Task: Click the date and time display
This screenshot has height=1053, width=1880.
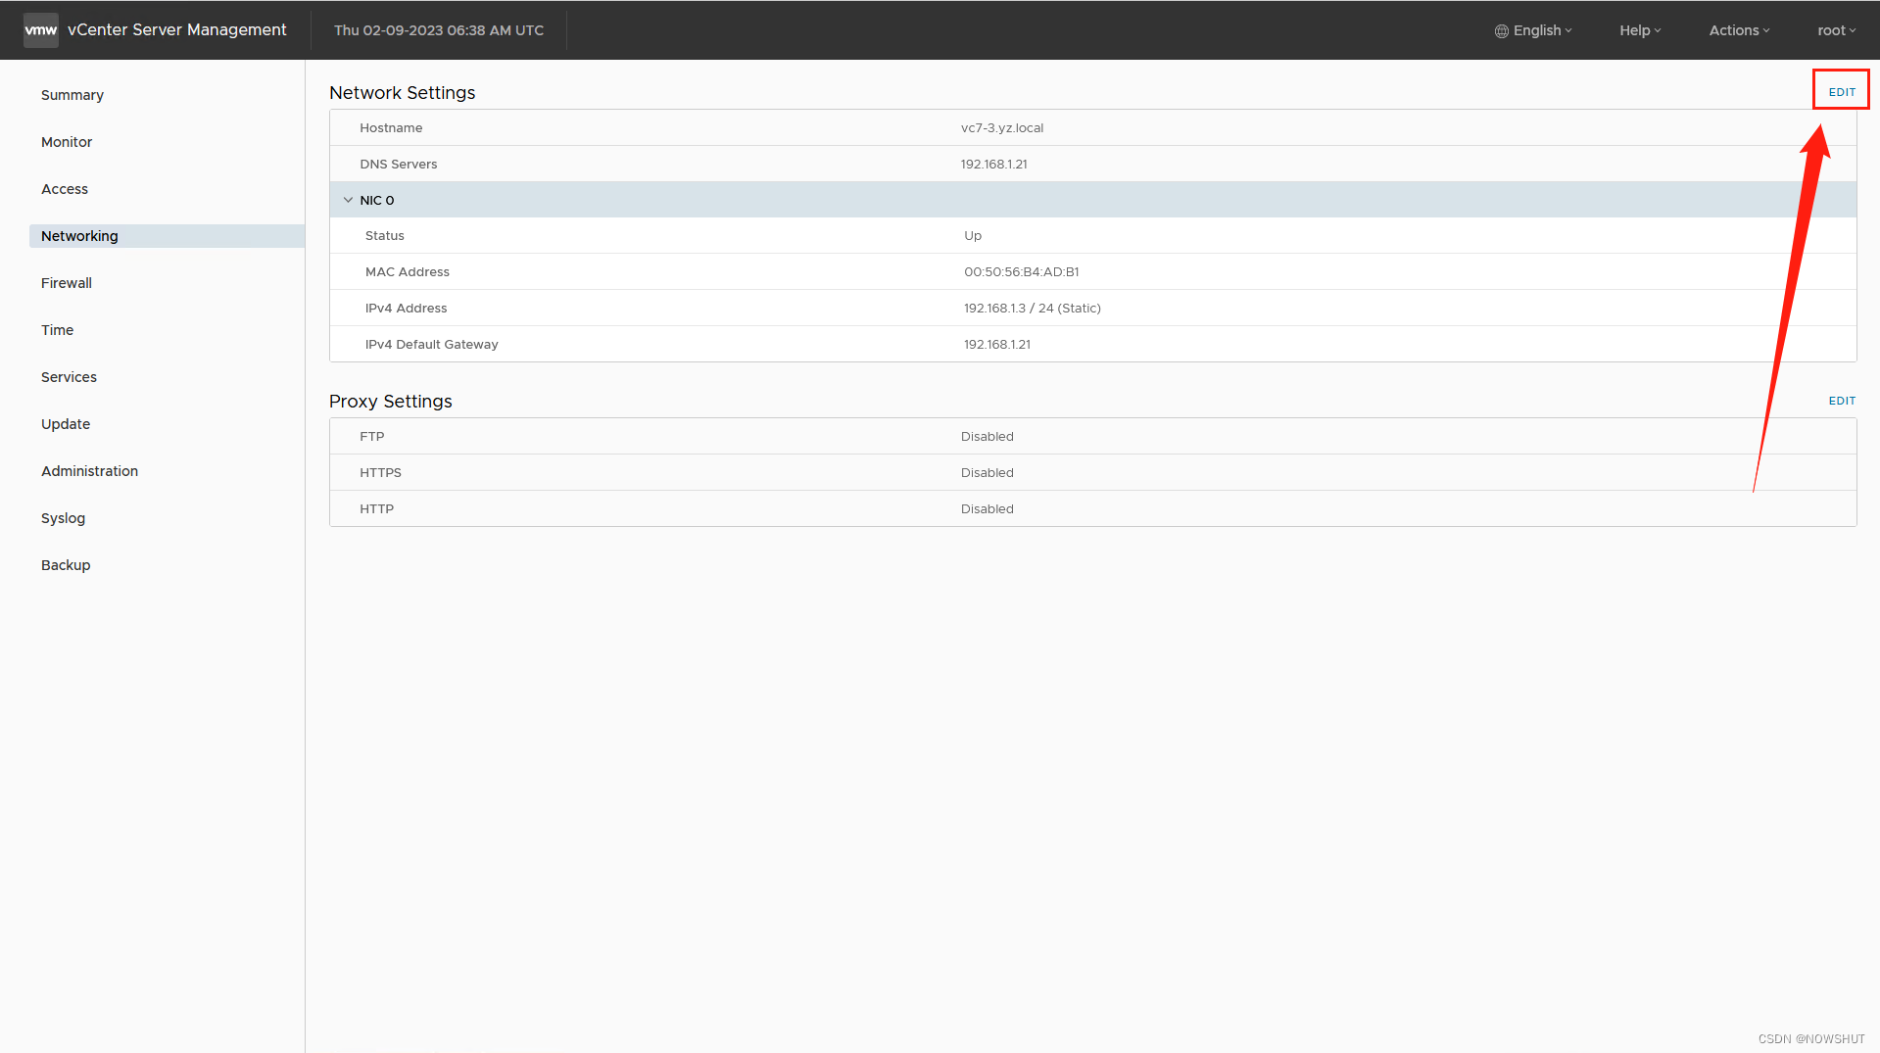Action: click(439, 30)
